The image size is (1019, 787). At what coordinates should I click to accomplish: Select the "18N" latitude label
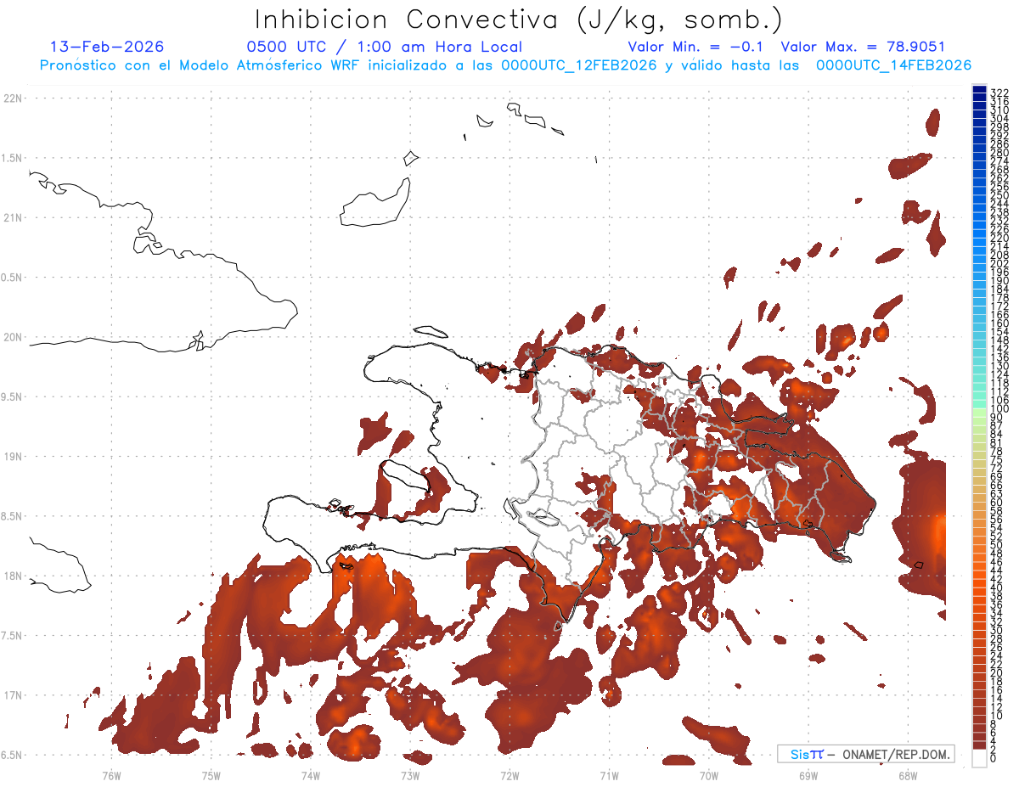[x=13, y=576]
